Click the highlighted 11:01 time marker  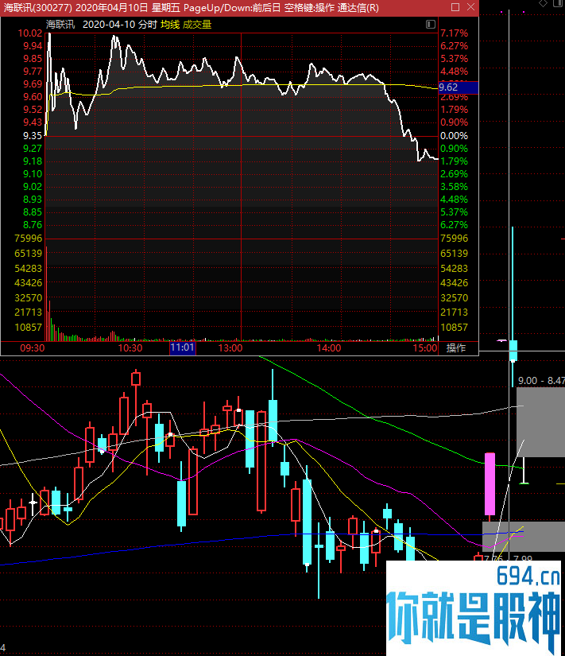tap(182, 347)
